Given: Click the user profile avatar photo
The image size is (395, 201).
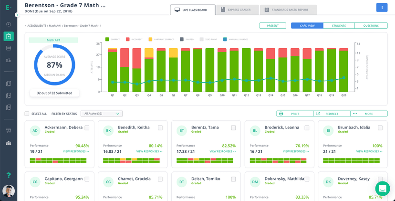Looking at the screenshot, I should coord(9,190).
